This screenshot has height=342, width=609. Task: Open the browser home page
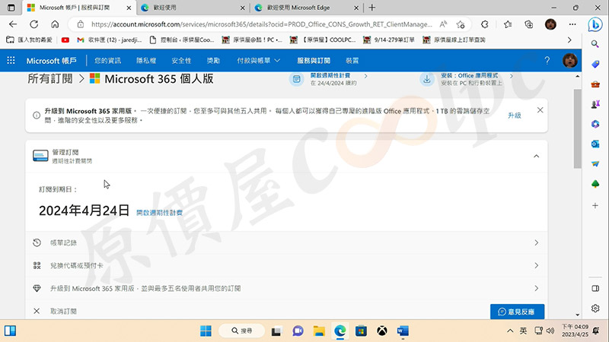(x=55, y=24)
